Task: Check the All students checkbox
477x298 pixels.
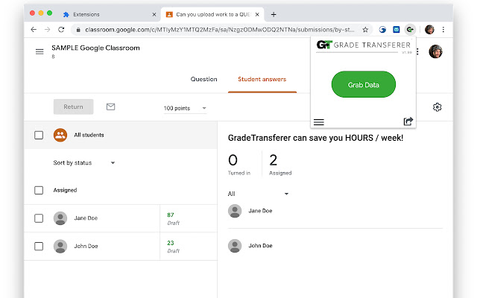Action: coord(39,135)
